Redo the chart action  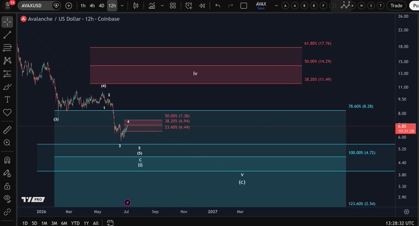230,6
